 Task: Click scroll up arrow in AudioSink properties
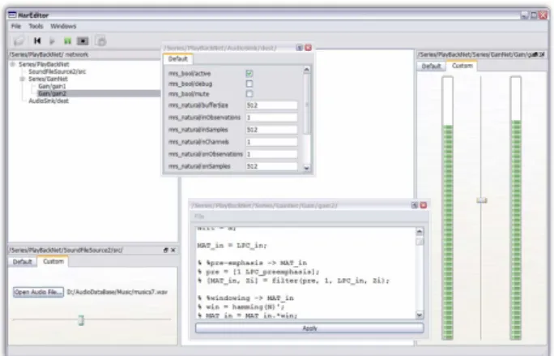tap(307, 70)
